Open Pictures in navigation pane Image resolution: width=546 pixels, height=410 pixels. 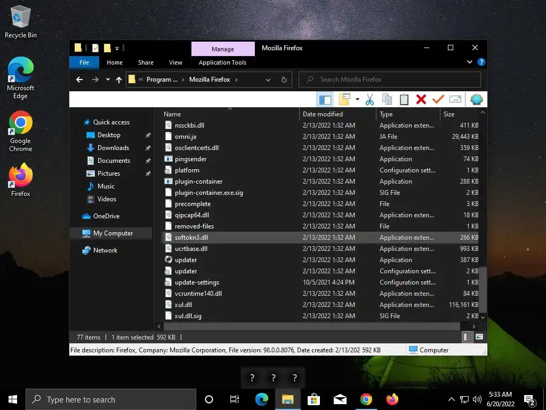point(109,174)
